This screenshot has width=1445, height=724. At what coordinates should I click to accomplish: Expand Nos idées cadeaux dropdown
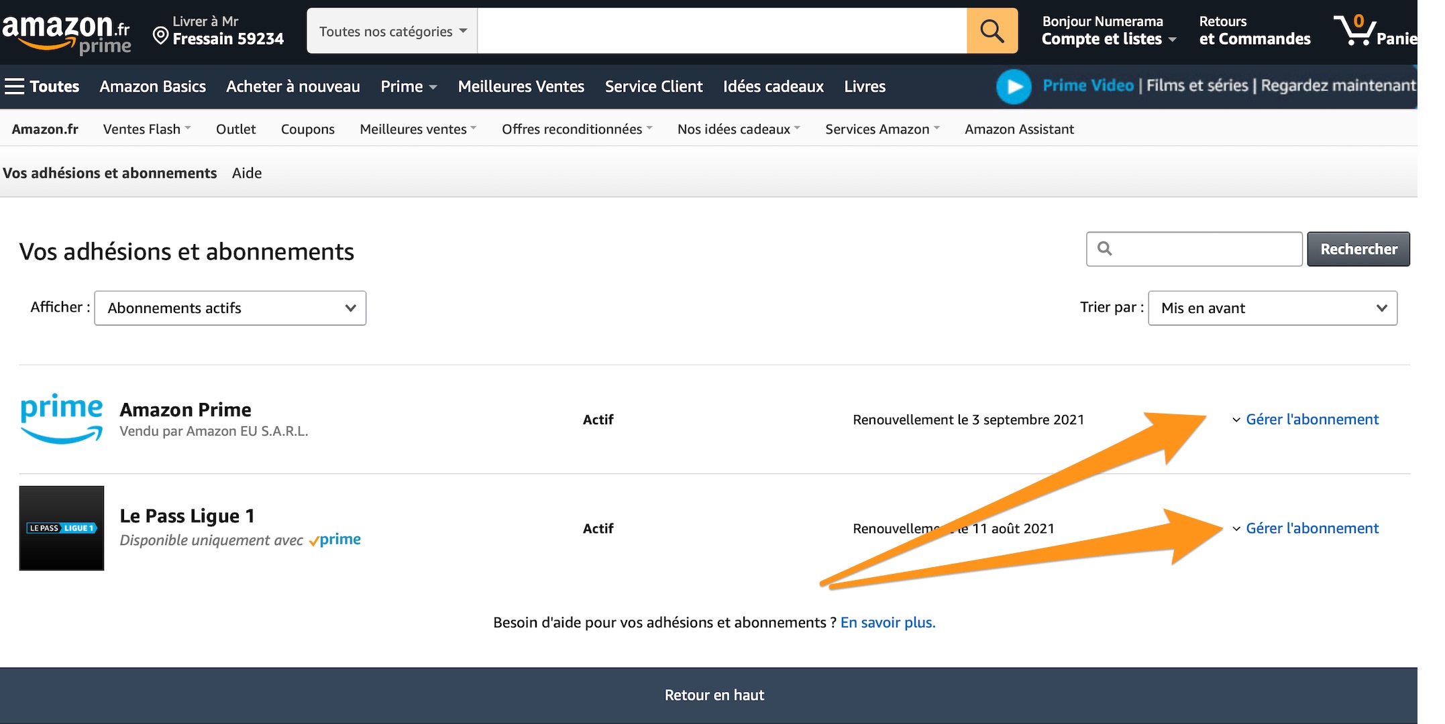pos(739,129)
